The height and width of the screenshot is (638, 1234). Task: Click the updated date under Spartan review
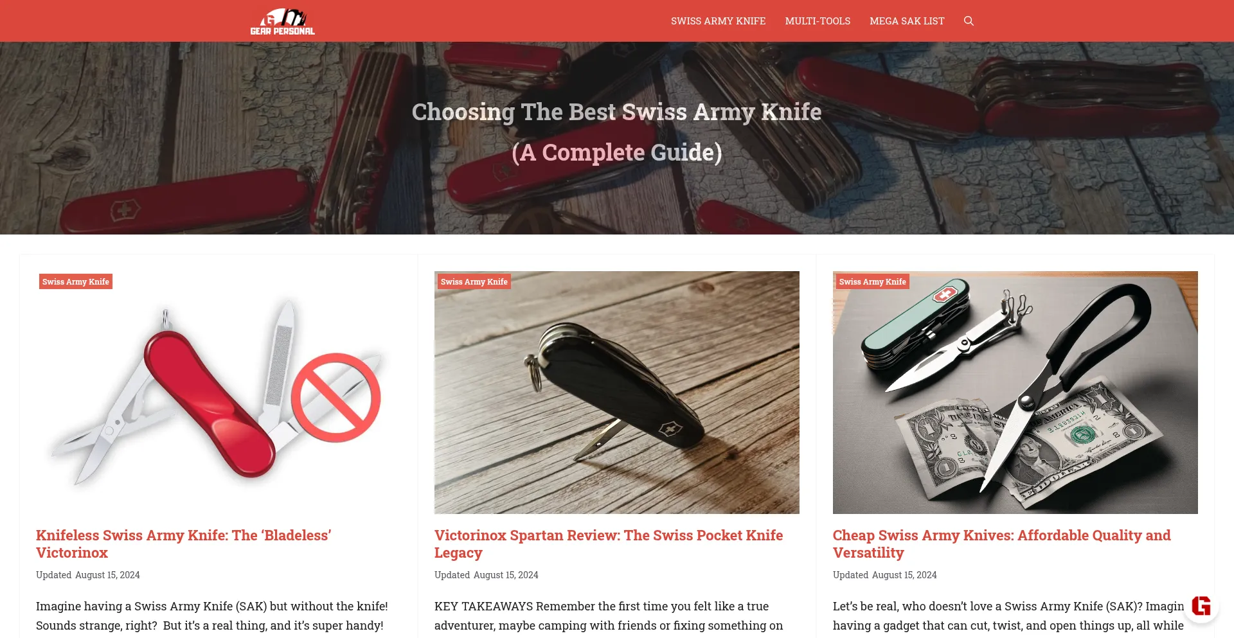(x=487, y=575)
